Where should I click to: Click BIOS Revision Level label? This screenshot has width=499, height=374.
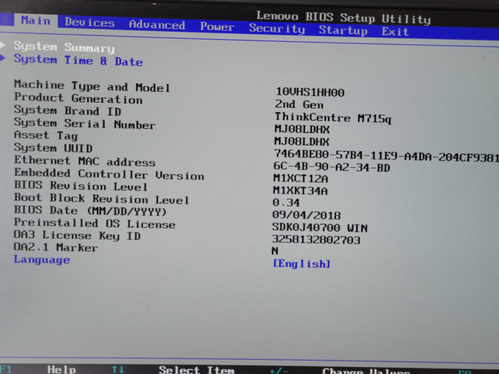pyautogui.click(x=81, y=186)
